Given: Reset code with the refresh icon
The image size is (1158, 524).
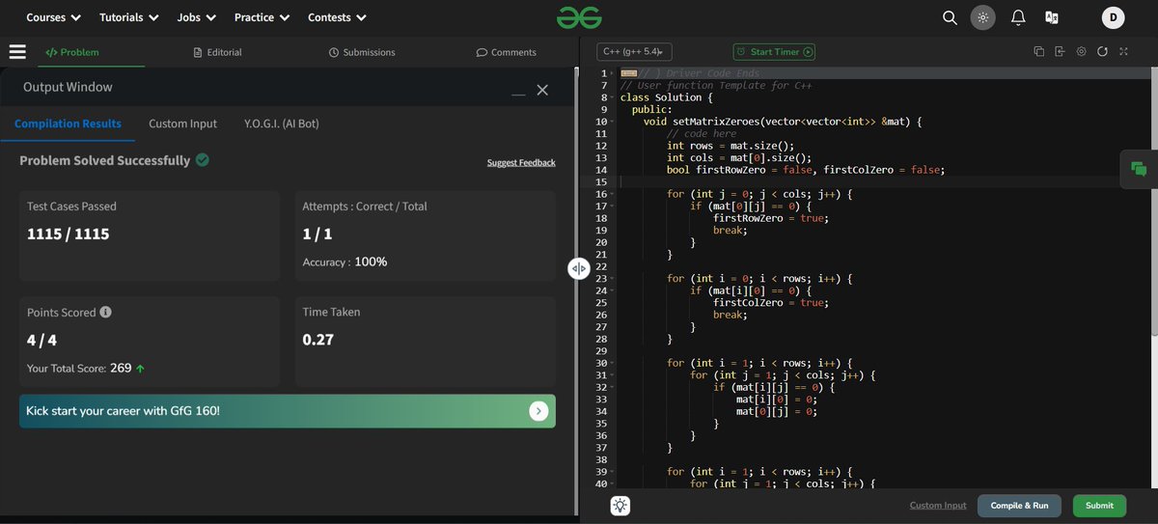Looking at the screenshot, I should (x=1102, y=52).
